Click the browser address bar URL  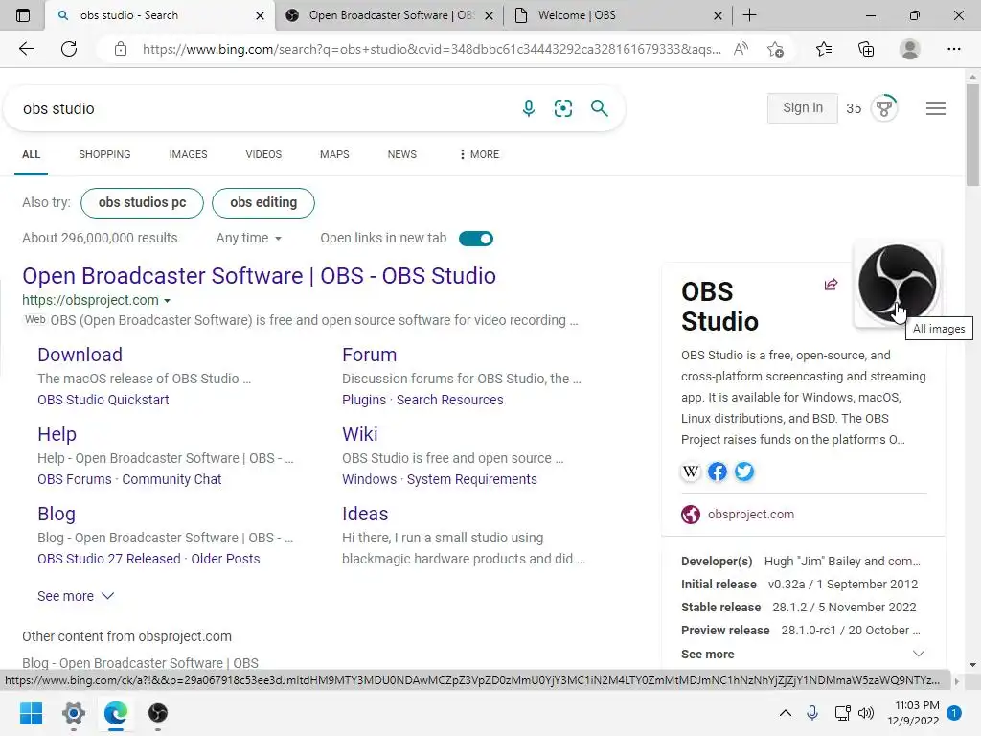[432, 49]
